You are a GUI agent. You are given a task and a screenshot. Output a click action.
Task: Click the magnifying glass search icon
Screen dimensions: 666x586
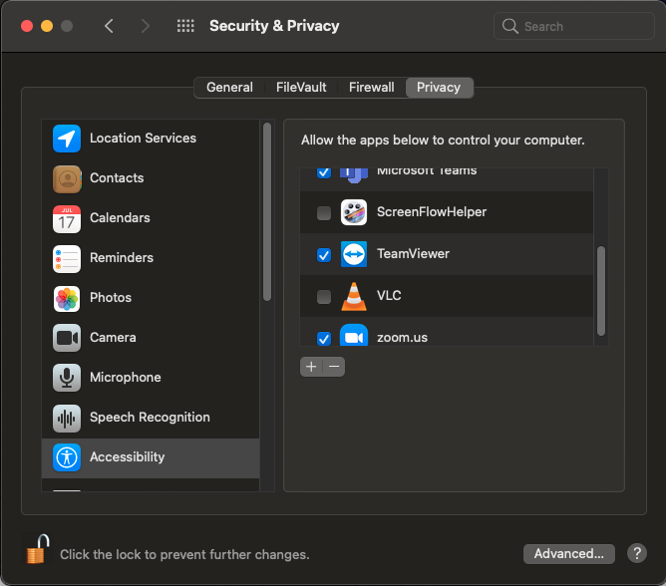click(x=510, y=26)
